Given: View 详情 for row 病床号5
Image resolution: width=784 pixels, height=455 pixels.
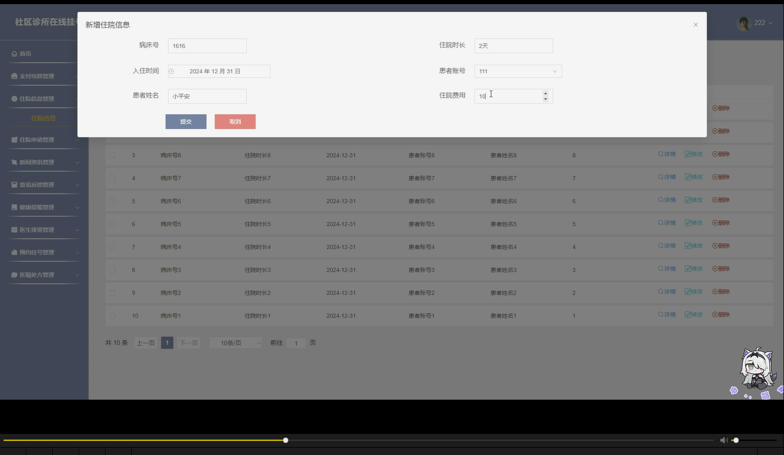Looking at the screenshot, I should click(x=667, y=223).
